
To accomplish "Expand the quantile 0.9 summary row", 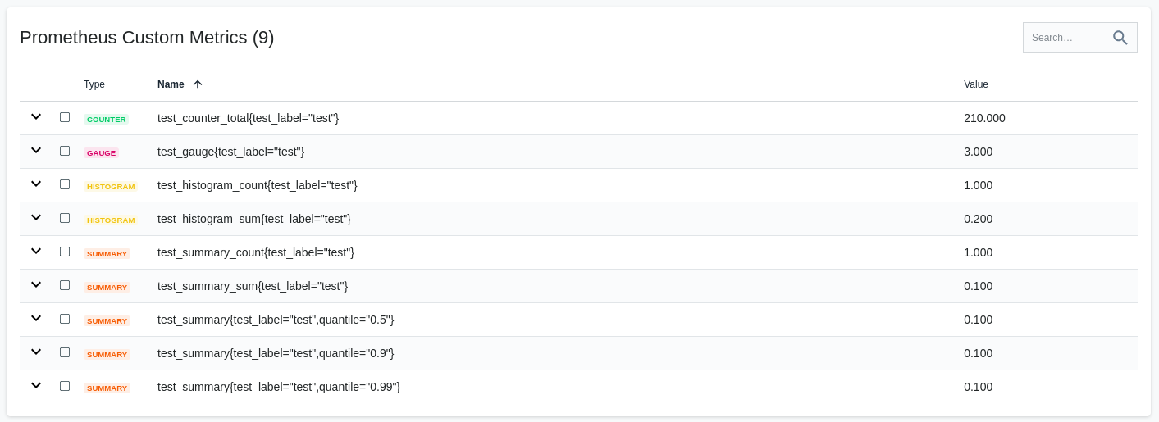I will point(36,352).
